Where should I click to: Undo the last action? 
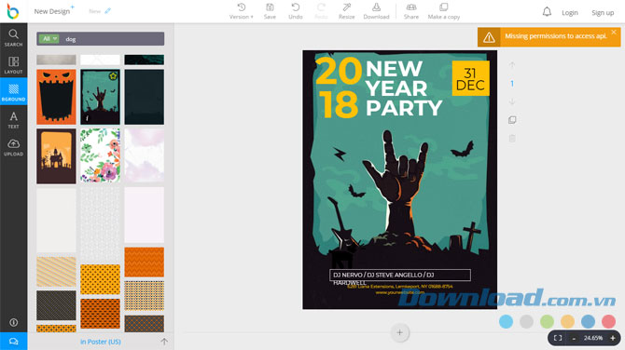pyautogui.click(x=296, y=11)
